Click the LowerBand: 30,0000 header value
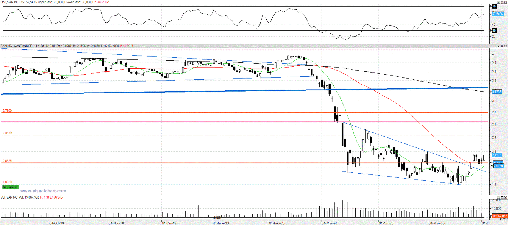Screen dimensions: 508x225 pos(79,2)
